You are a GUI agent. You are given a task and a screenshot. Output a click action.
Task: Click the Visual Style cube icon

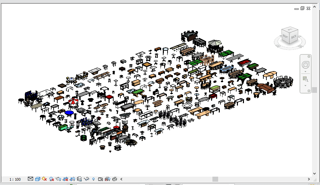click(38, 179)
